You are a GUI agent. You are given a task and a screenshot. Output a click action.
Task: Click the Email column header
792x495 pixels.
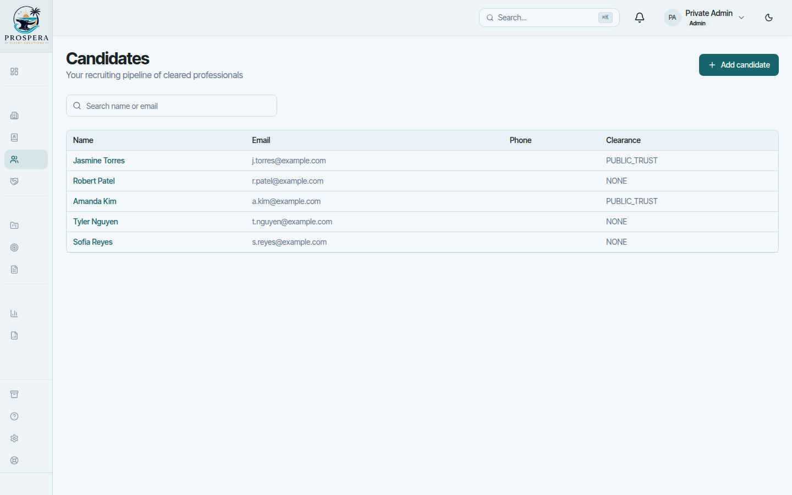[x=261, y=140]
